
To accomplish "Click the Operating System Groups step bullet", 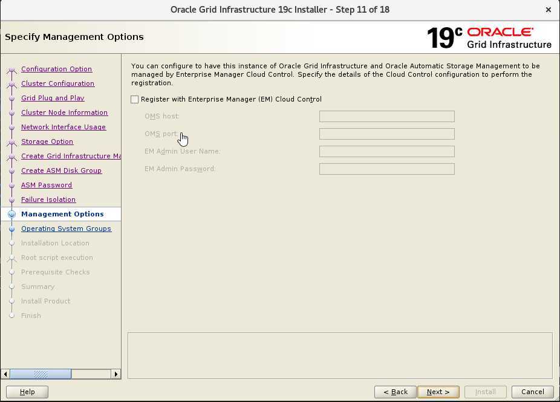I will pos(11,229).
